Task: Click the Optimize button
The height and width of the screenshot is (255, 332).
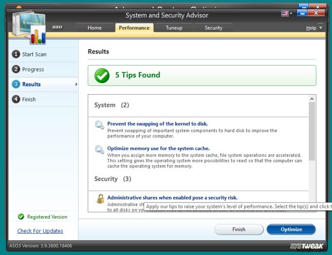Action: click(x=291, y=229)
